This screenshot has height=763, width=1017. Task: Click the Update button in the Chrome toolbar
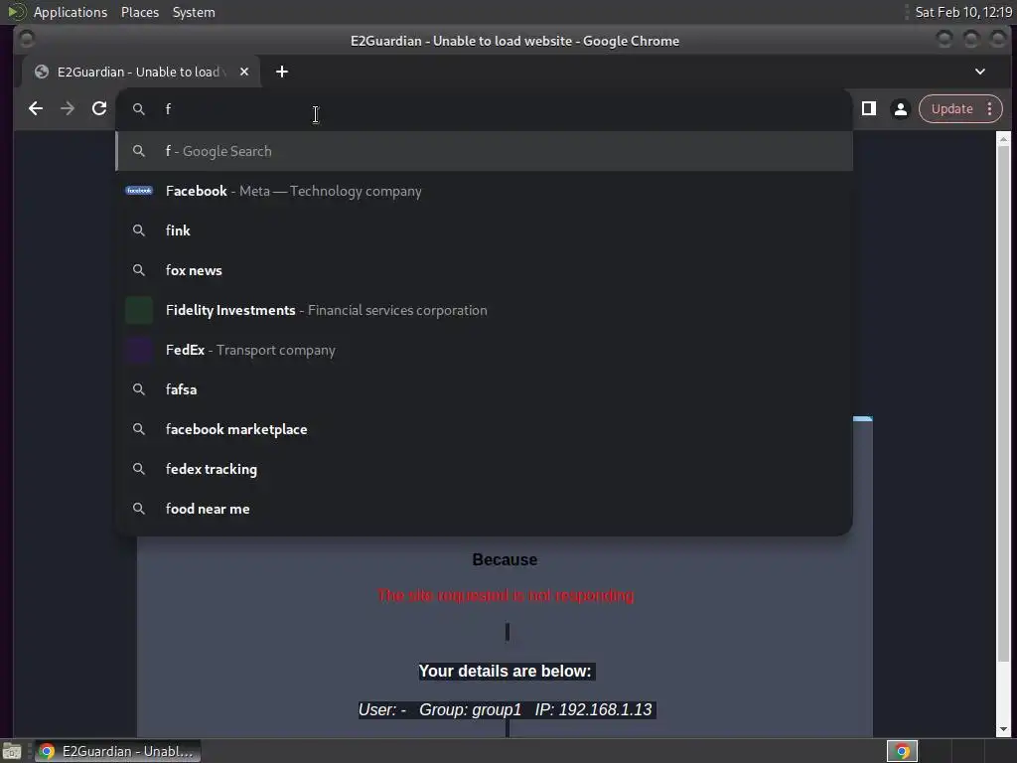click(951, 109)
